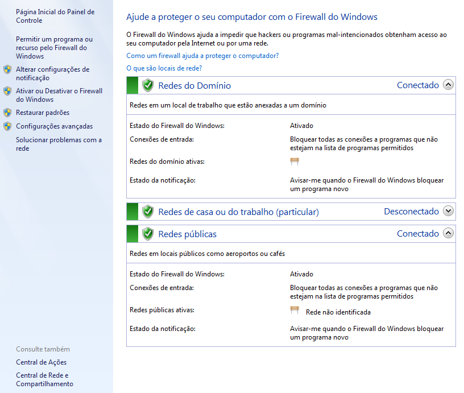Collapse the Redes públicas section chevron

point(448,233)
